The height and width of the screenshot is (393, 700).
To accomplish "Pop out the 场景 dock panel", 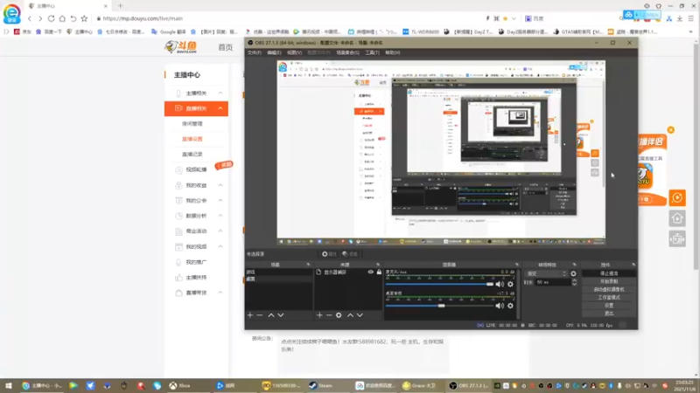I will tap(308, 265).
